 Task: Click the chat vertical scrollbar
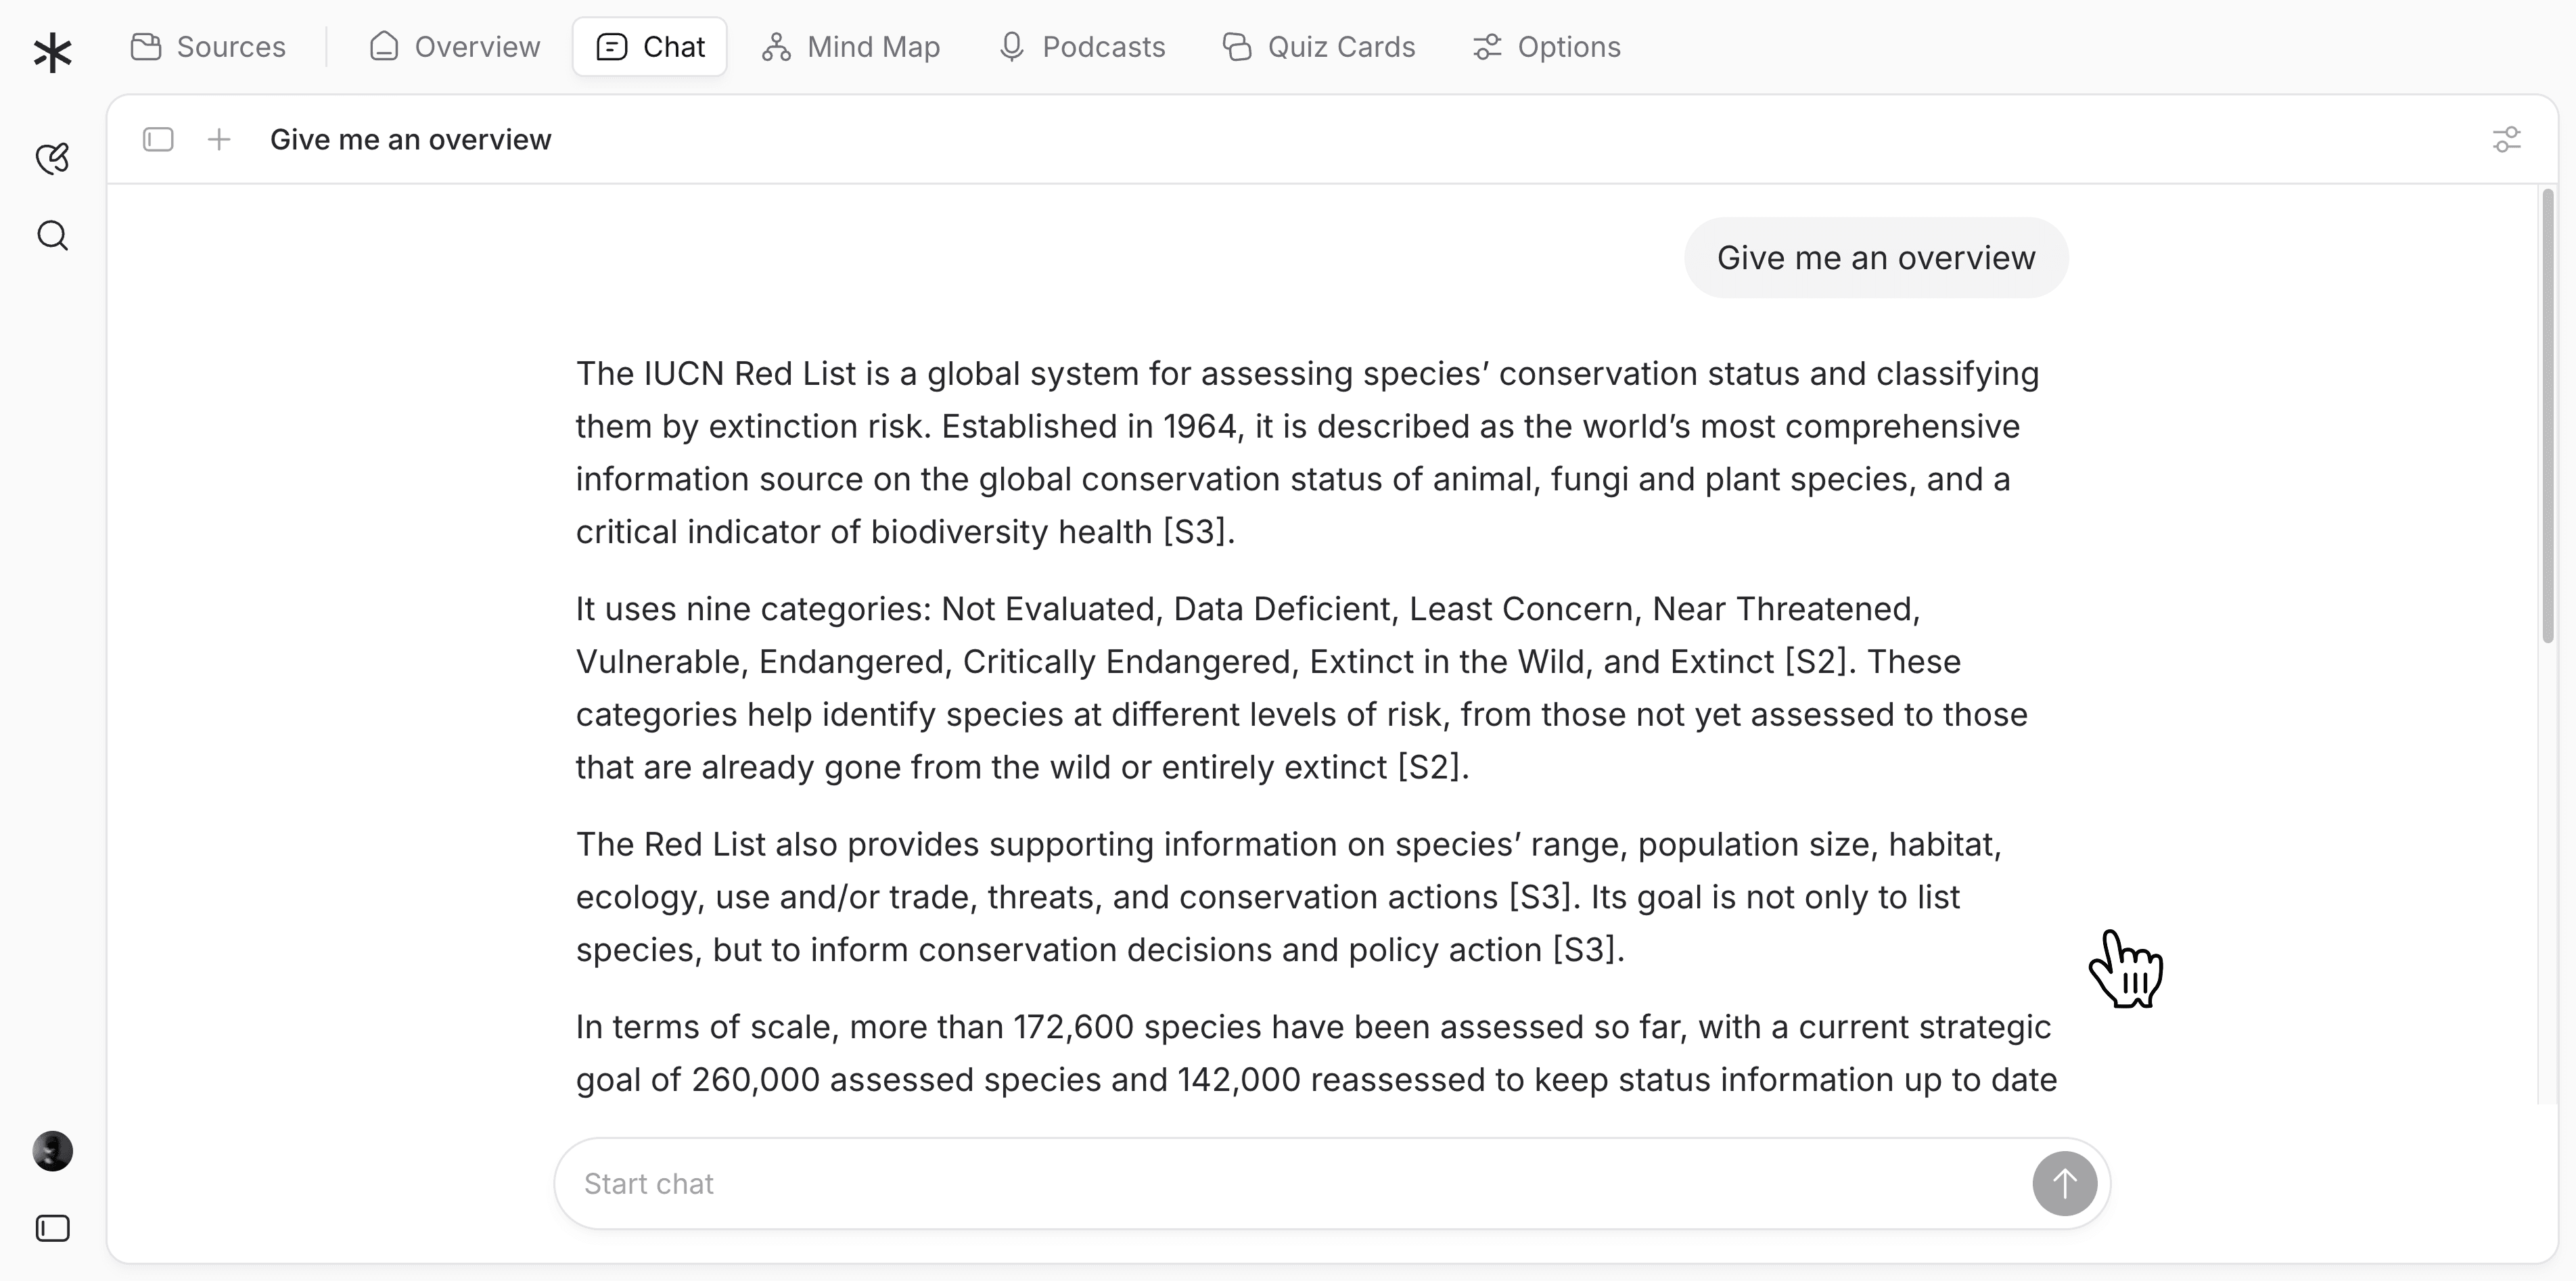click(x=2547, y=415)
